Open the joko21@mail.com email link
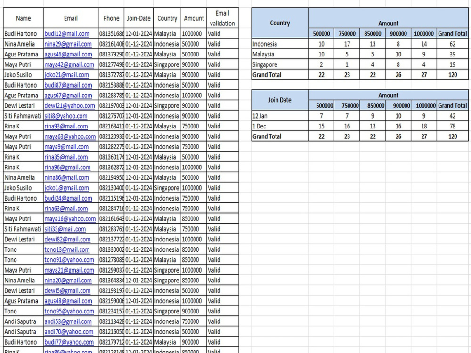This screenshot has width=471, height=353. pyautogui.click(x=67, y=75)
